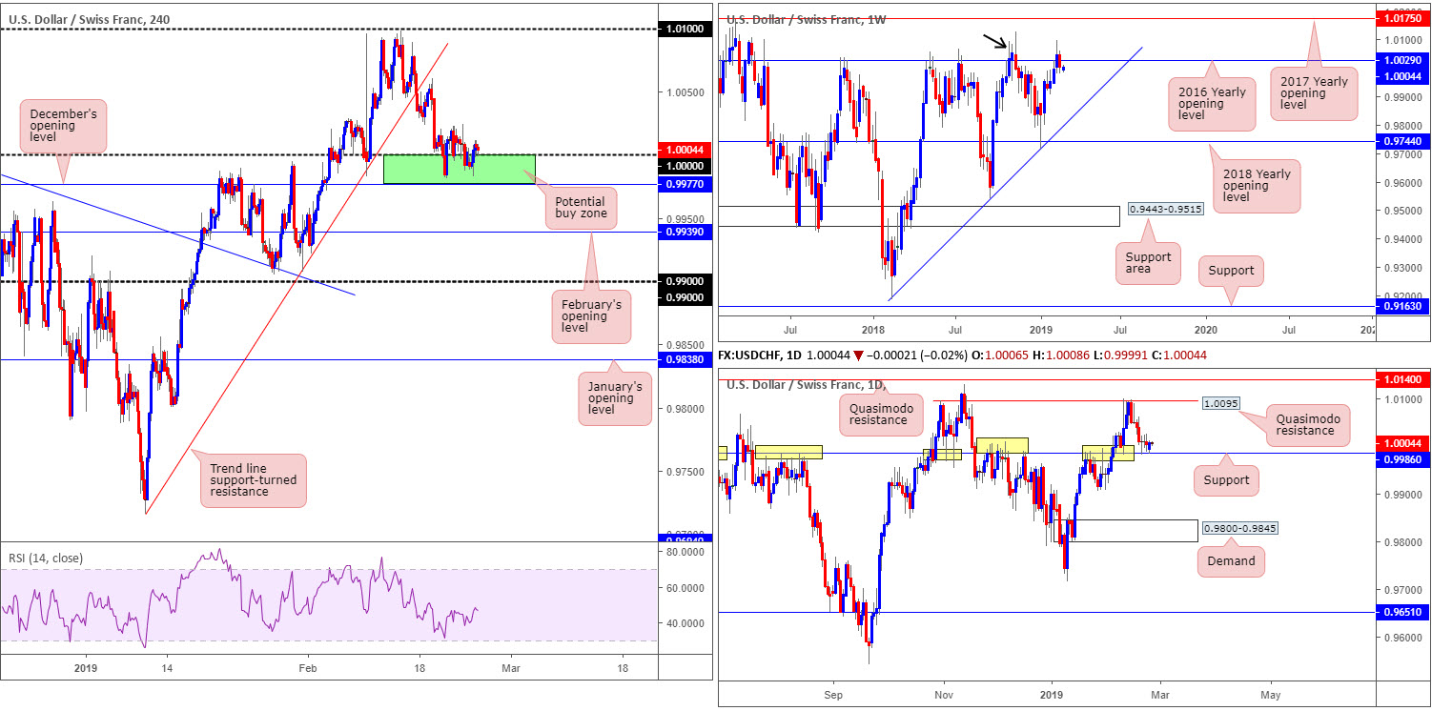This screenshot has width=1432, height=711.
Task: Select the 1.00500 axis value on 240 chart
Action: [685, 92]
